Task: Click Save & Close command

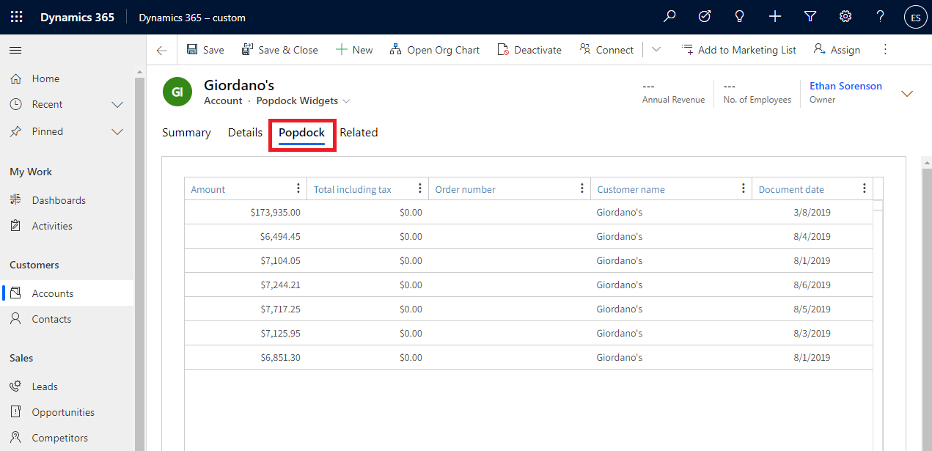Action: (x=280, y=50)
